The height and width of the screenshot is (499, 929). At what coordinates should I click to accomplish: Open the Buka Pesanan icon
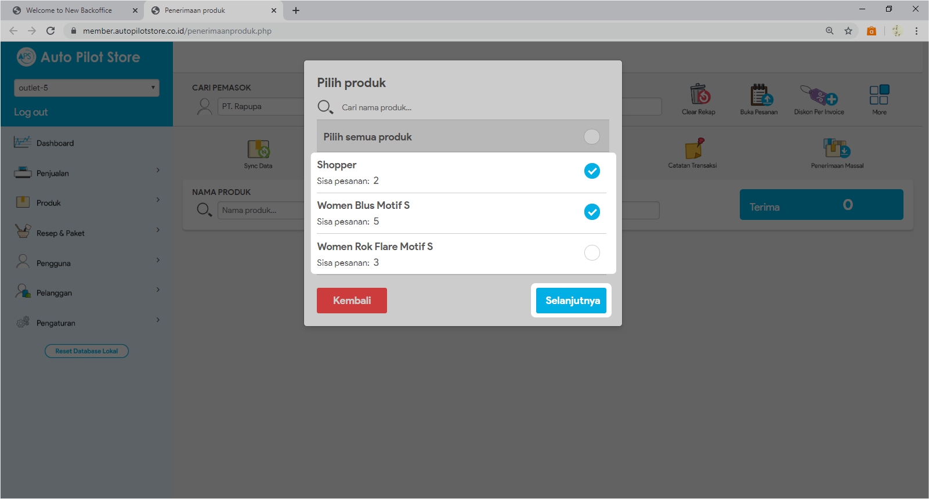coord(759,95)
